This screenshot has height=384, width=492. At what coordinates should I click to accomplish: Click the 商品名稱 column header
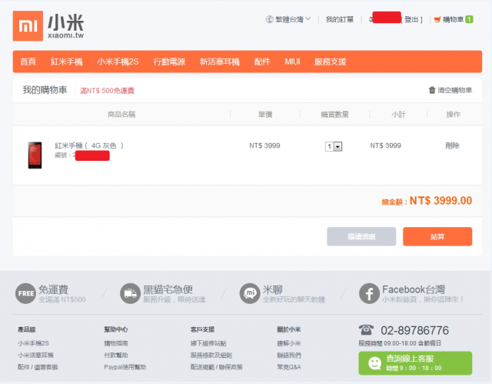tap(121, 115)
